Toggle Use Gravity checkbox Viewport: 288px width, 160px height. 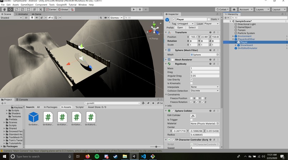[x=192, y=79]
